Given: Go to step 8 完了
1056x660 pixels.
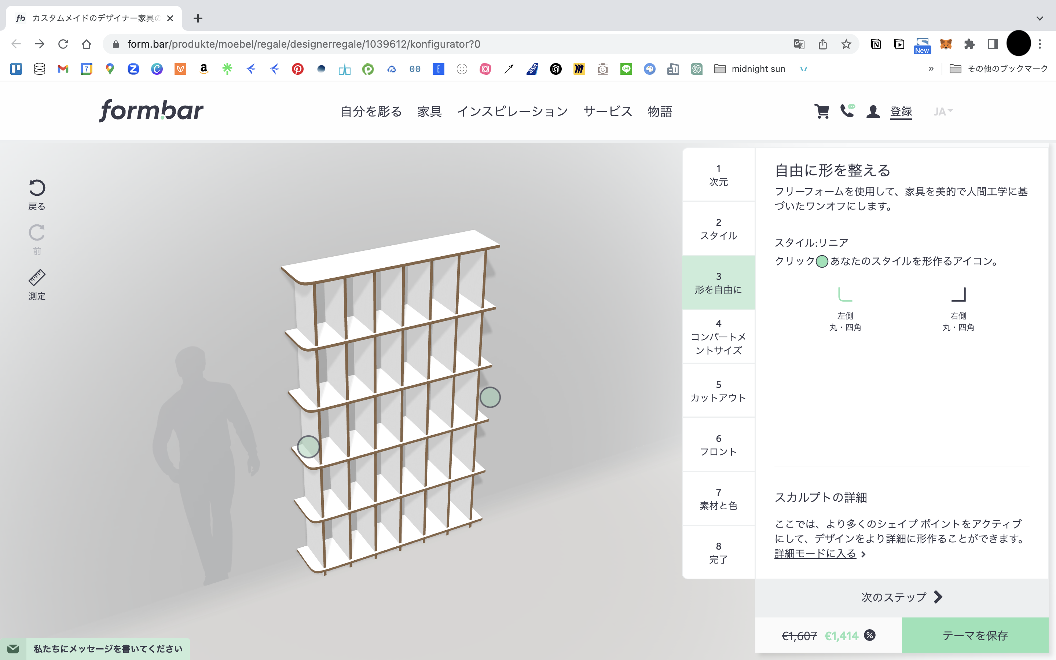Looking at the screenshot, I should (x=718, y=553).
